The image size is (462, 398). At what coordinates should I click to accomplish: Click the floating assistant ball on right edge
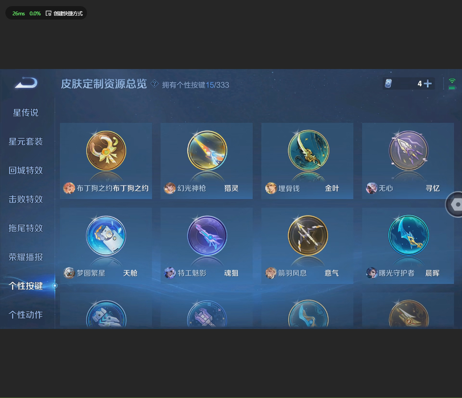click(x=456, y=204)
